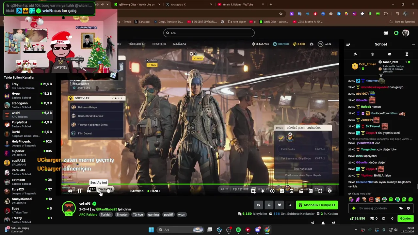The image size is (418, 235).
Task: Focus the Kick Ara search field
Action: pyautogui.click(x=209, y=33)
